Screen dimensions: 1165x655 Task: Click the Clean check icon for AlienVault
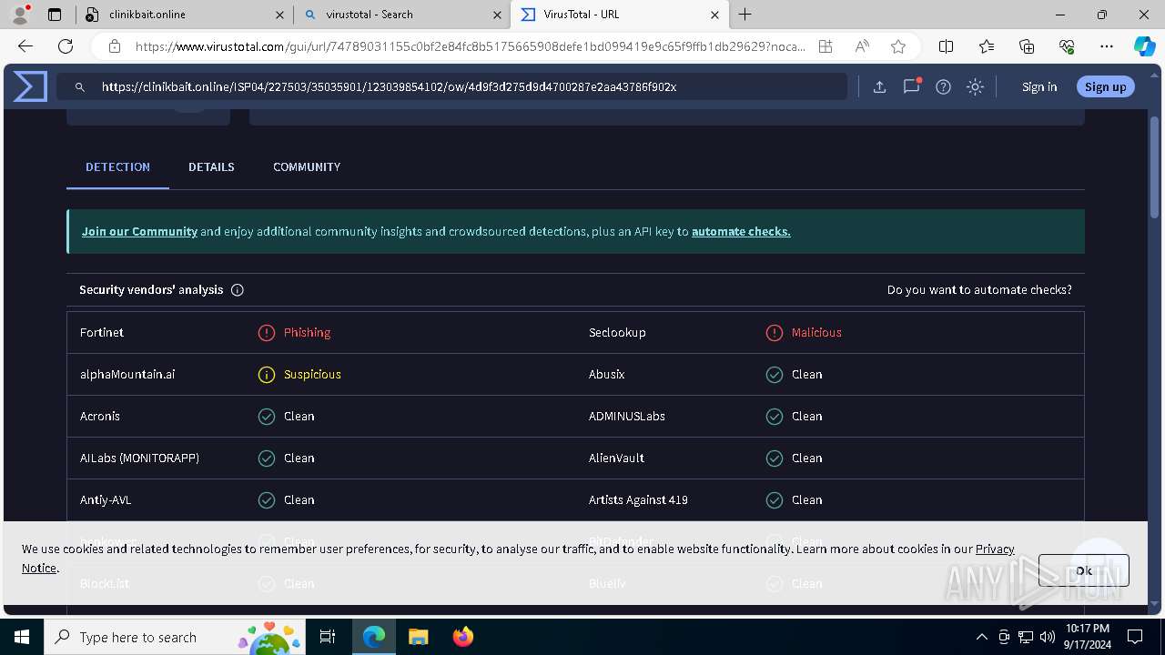(x=775, y=458)
